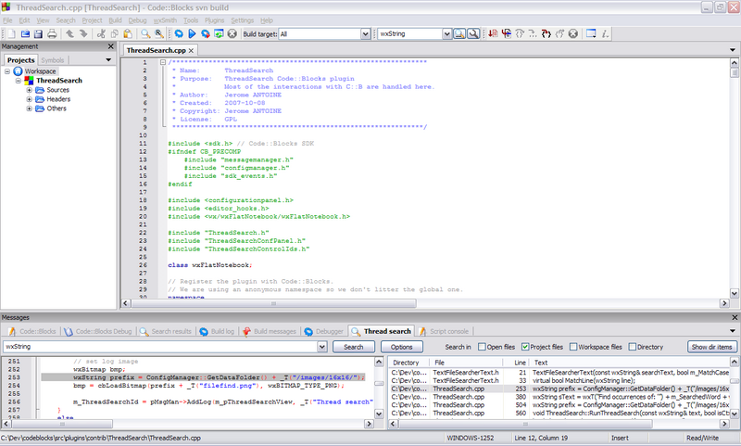
Task: Undo the last edit
Action: [69, 33]
